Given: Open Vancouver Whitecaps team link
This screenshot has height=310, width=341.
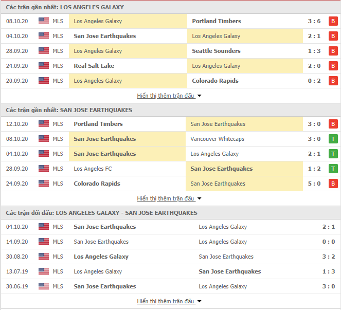Looking at the screenshot, I should click(217, 139).
